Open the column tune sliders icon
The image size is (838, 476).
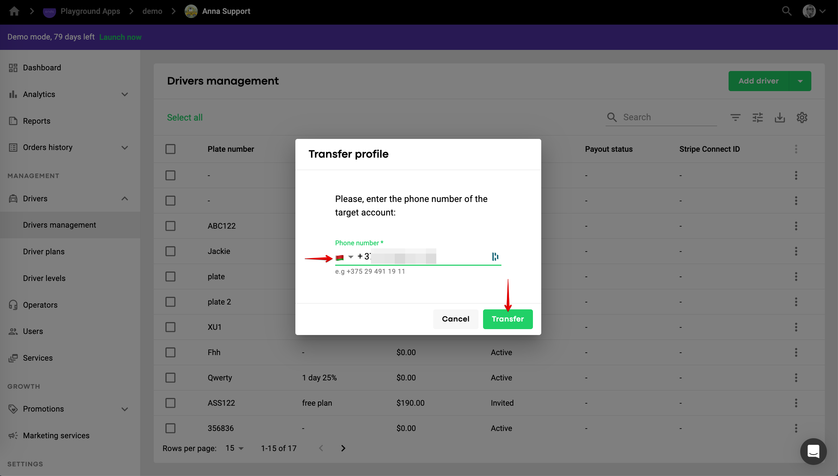[757, 117]
